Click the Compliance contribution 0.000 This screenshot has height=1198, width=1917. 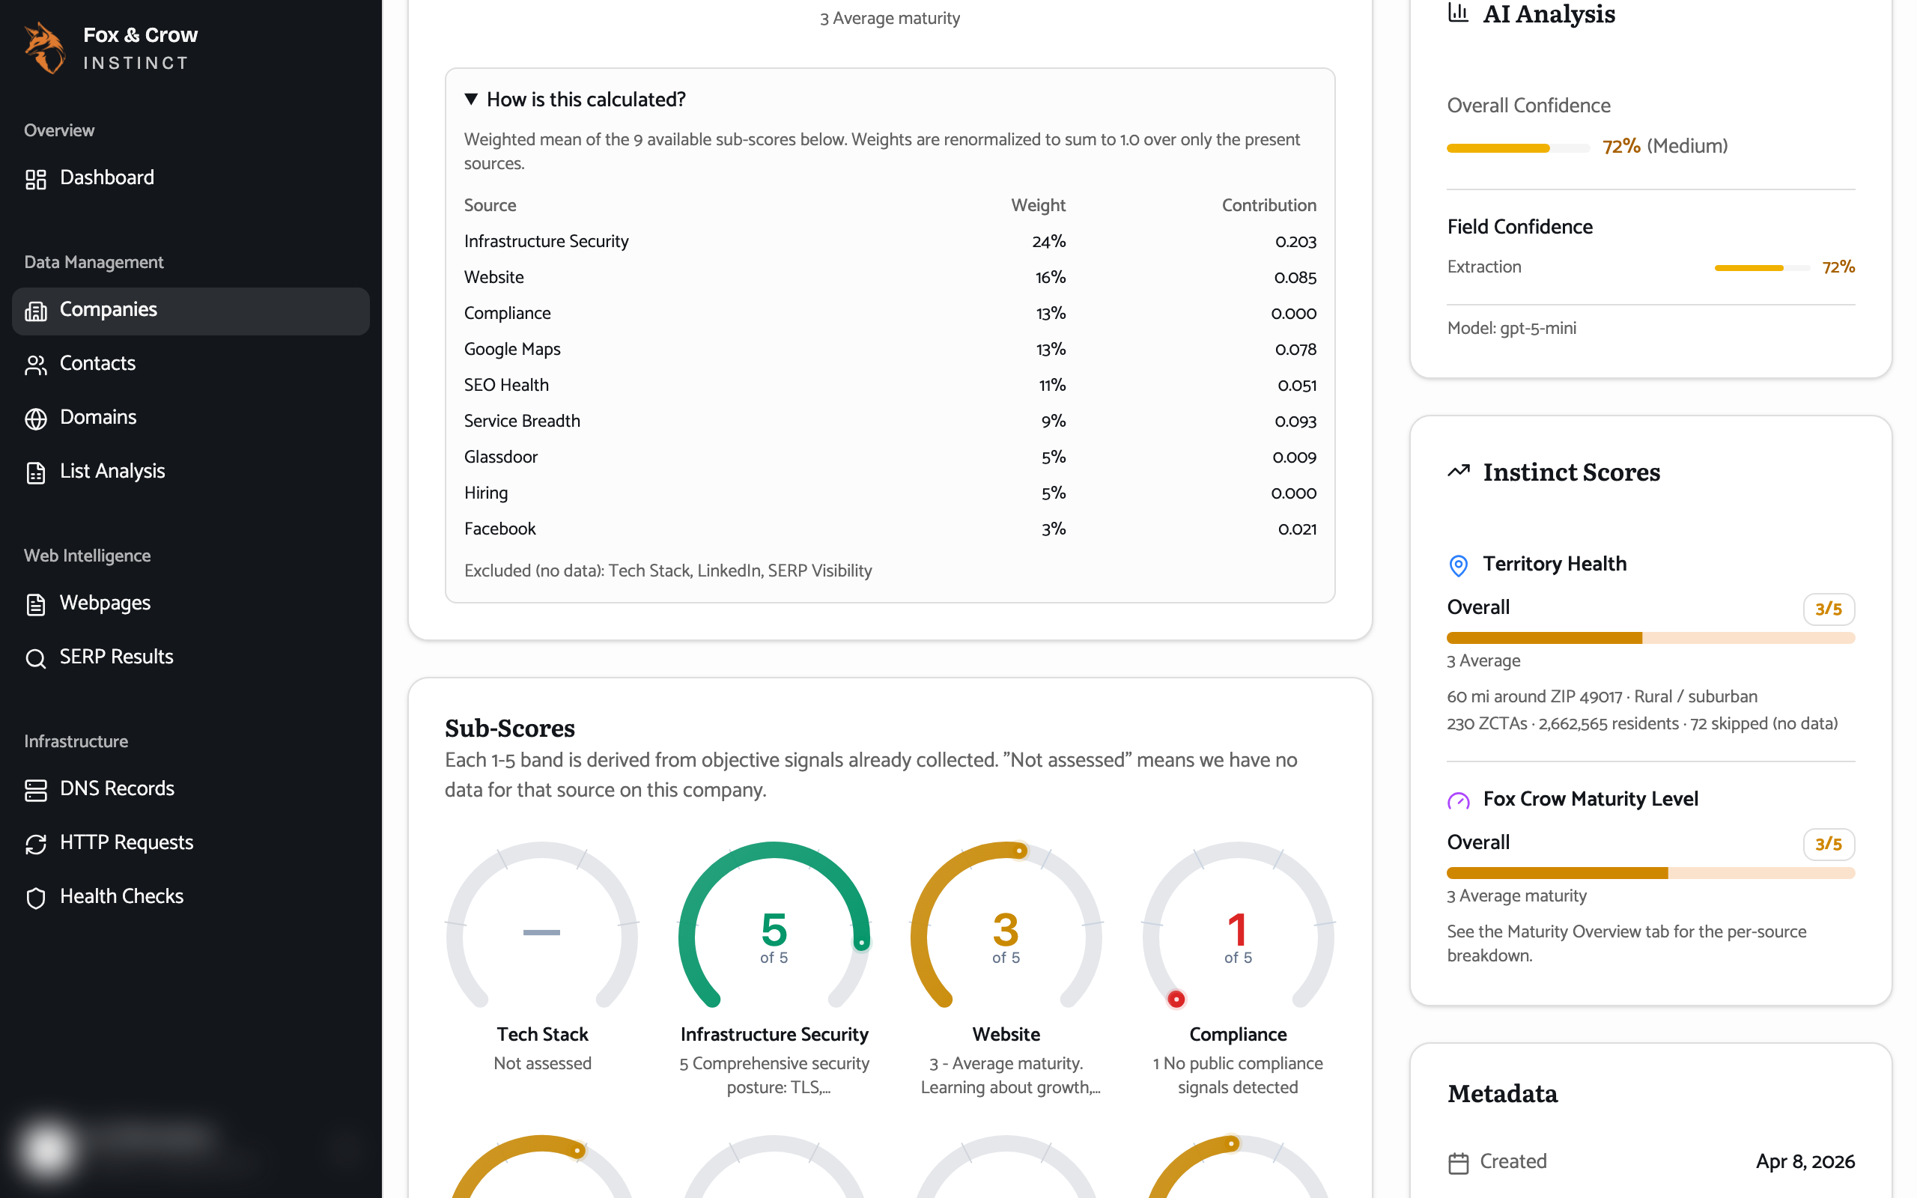(1293, 314)
